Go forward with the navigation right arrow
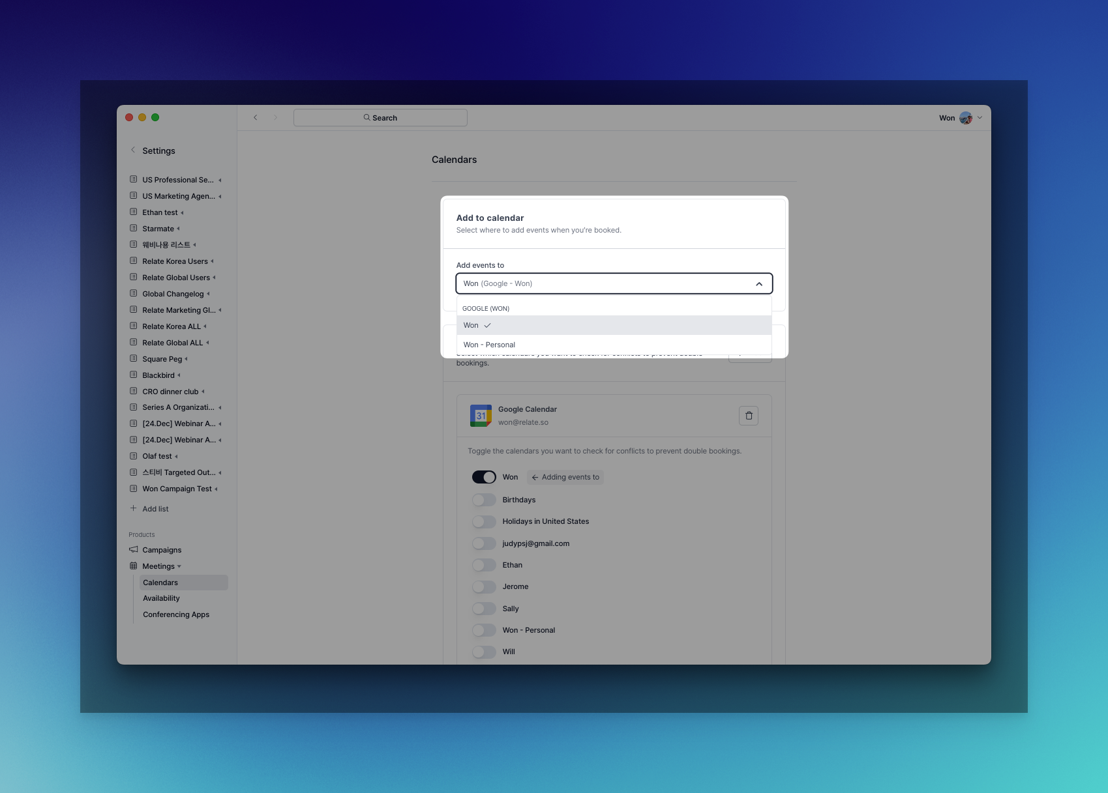This screenshot has height=793, width=1108. [x=275, y=117]
